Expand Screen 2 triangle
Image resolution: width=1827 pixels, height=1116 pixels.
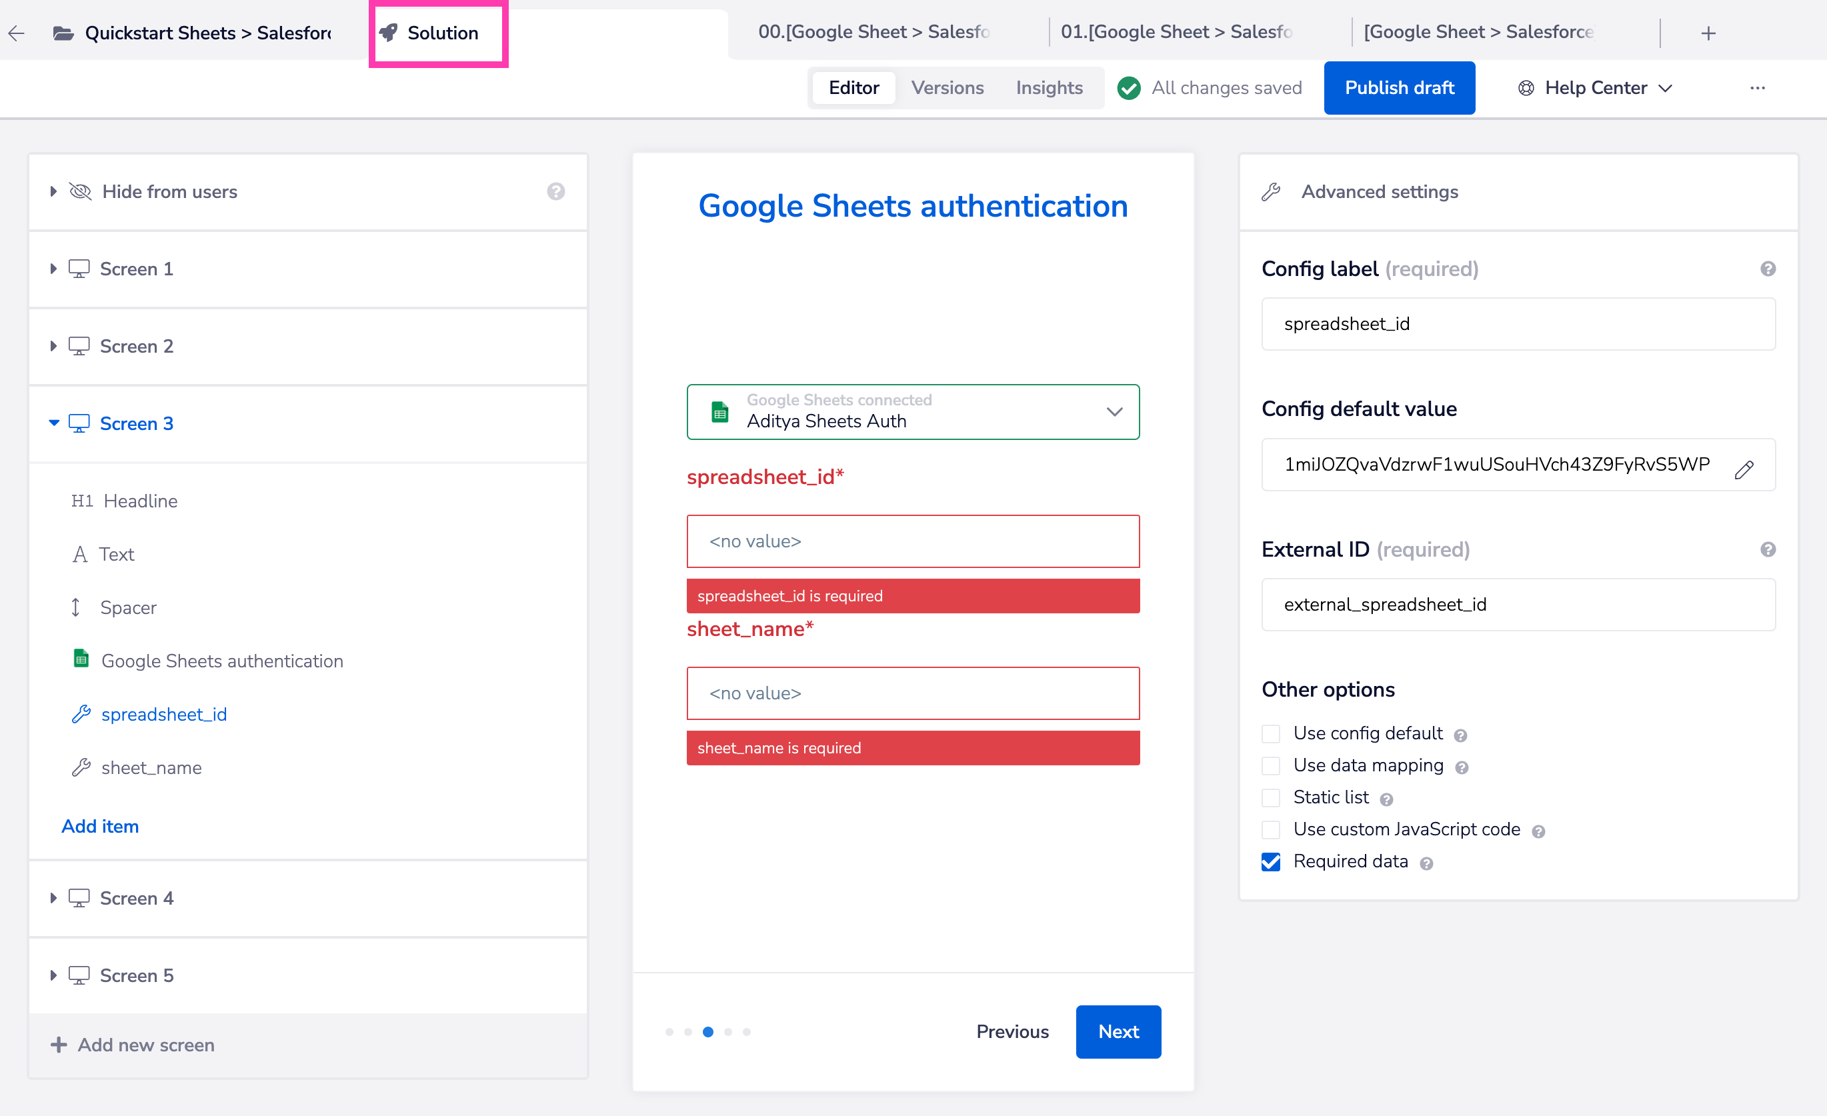coord(53,345)
